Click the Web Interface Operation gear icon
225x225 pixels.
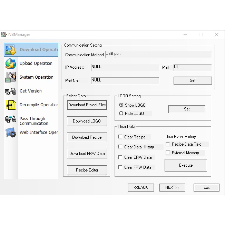tap(11, 133)
